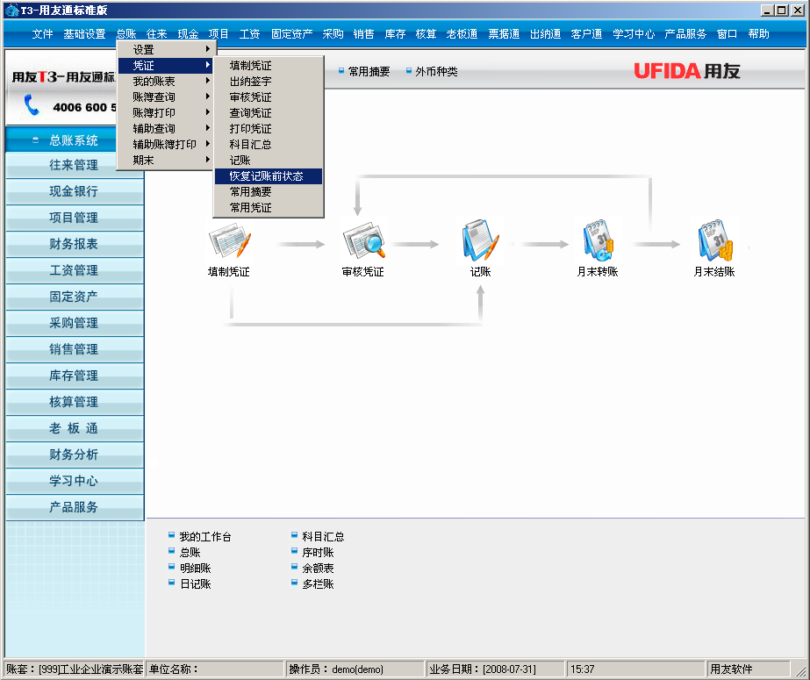
Task: Expand the 辅助查询 submenu
Action: (x=165, y=129)
